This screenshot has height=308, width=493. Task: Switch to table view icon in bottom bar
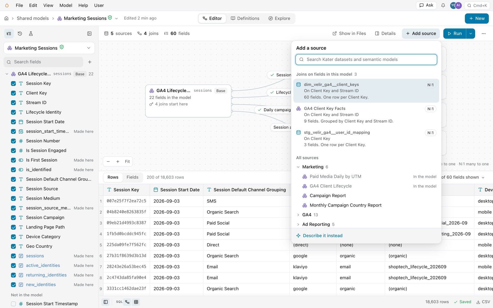click(x=136, y=302)
